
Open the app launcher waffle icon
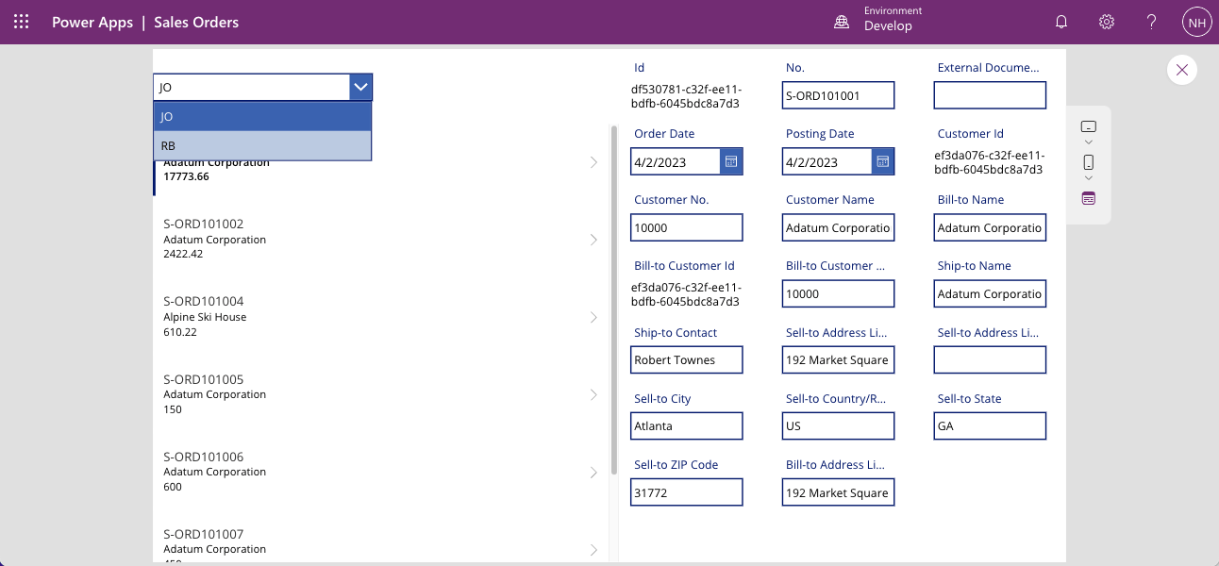coord(22,22)
